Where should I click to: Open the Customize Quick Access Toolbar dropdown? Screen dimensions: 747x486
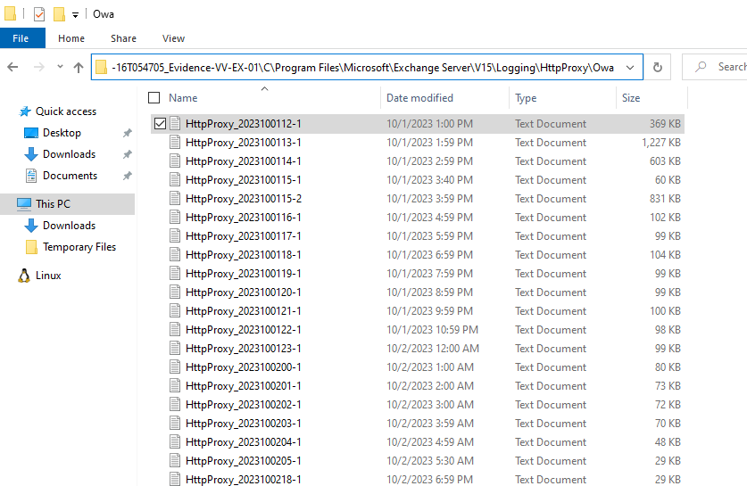pyautogui.click(x=75, y=15)
